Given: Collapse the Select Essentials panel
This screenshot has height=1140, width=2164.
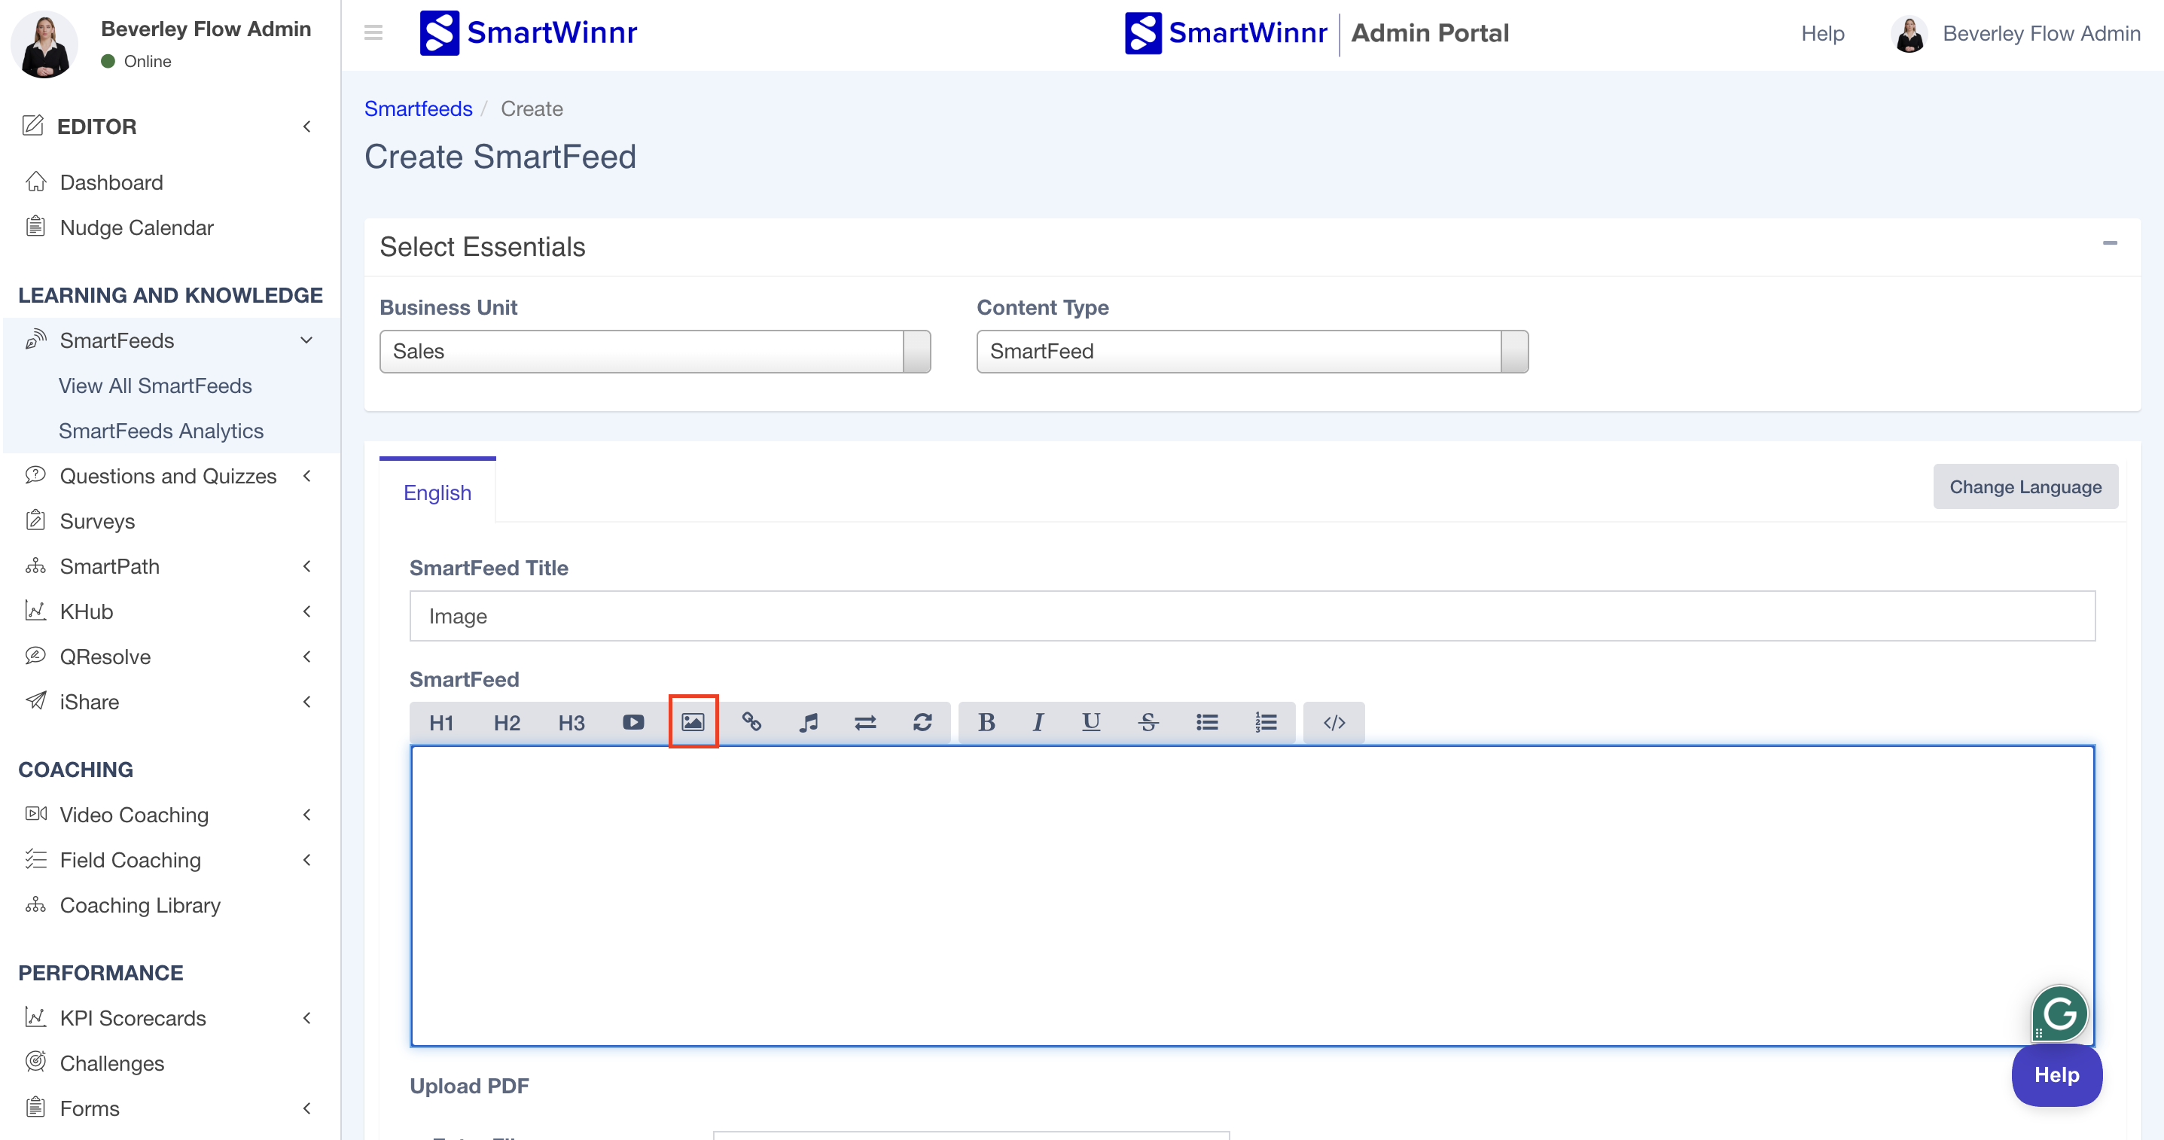Looking at the screenshot, I should pos(2109,244).
